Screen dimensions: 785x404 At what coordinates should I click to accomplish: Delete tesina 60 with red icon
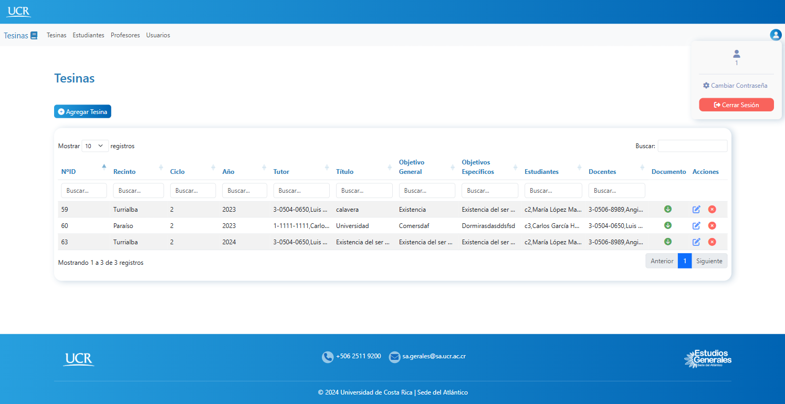coord(712,225)
